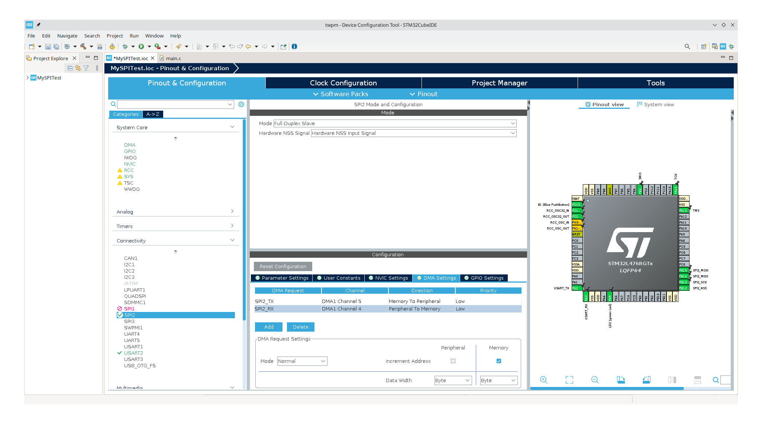Click the device configuration code generation icon
762x433 pixels.
[x=112, y=46]
